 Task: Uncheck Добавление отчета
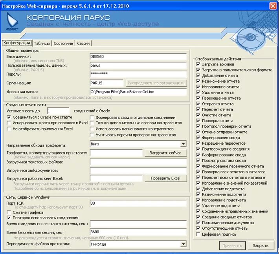click(x=198, y=76)
